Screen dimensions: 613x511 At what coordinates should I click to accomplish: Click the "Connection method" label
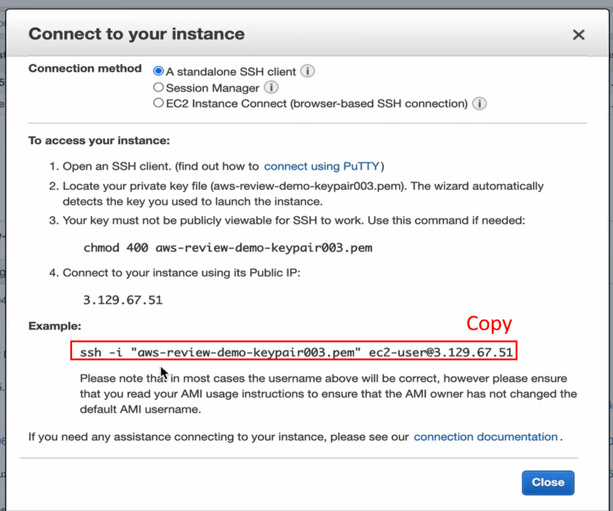85,68
